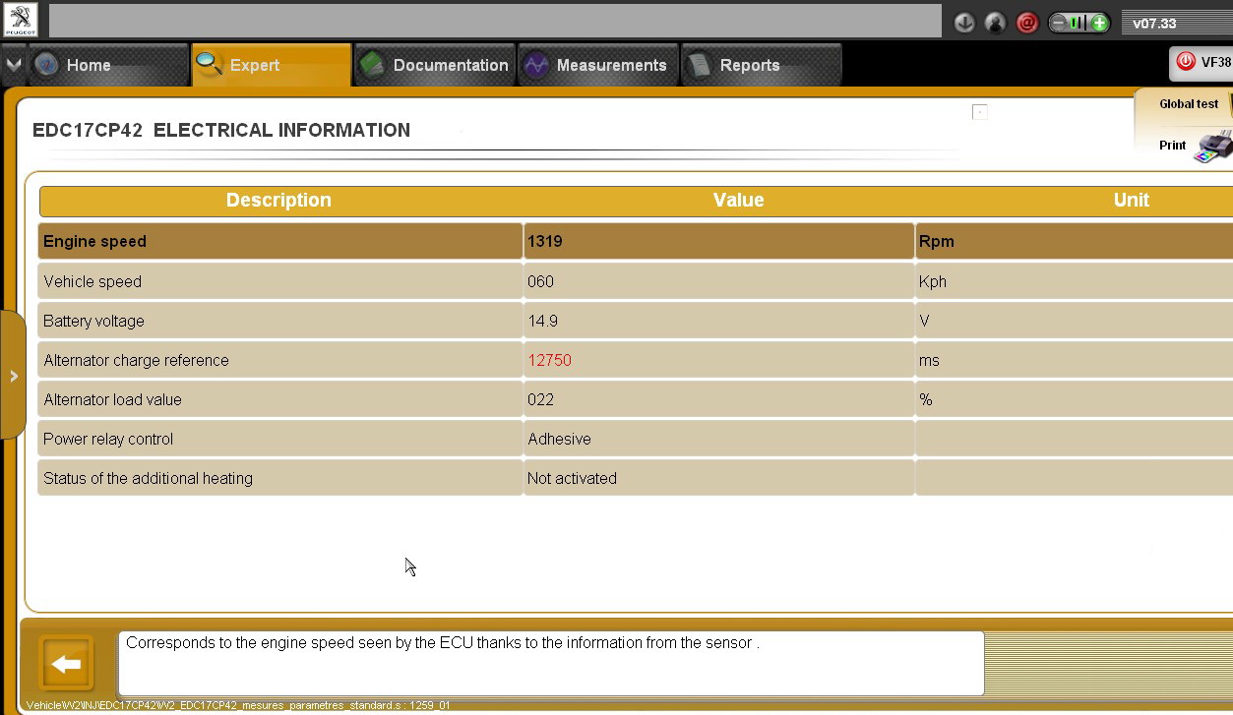Click the engine speed description help text
This screenshot has width=1233, height=715.
tap(443, 643)
